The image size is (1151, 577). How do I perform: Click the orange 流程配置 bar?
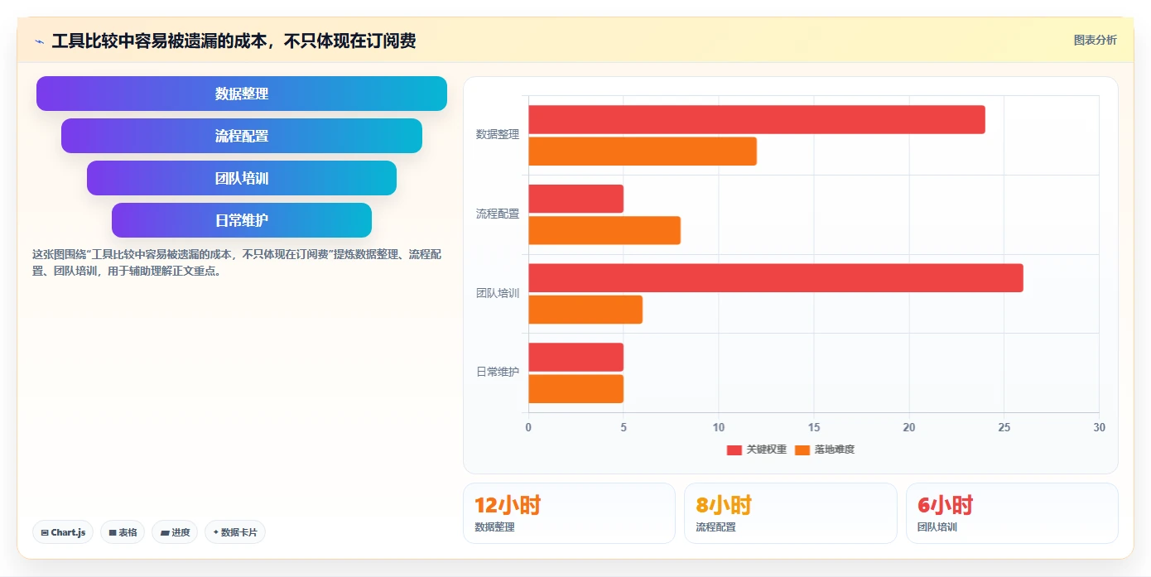[604, 230]
